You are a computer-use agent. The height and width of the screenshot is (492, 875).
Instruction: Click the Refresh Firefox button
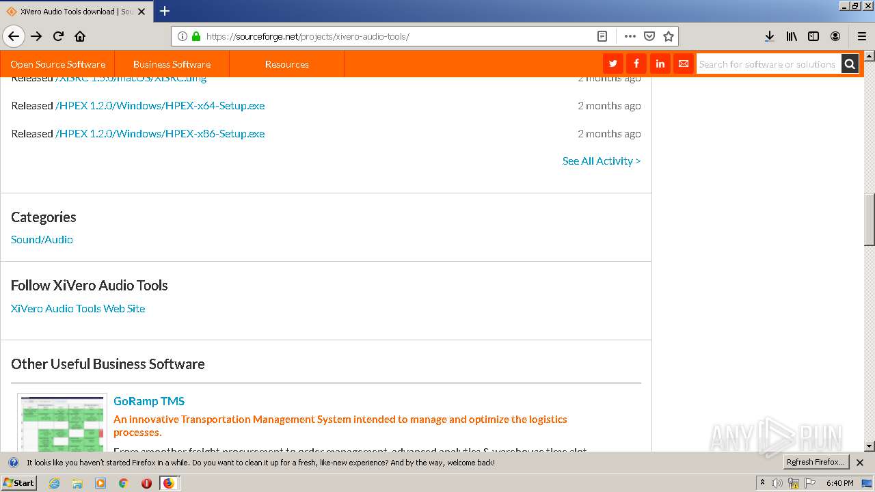816,462
